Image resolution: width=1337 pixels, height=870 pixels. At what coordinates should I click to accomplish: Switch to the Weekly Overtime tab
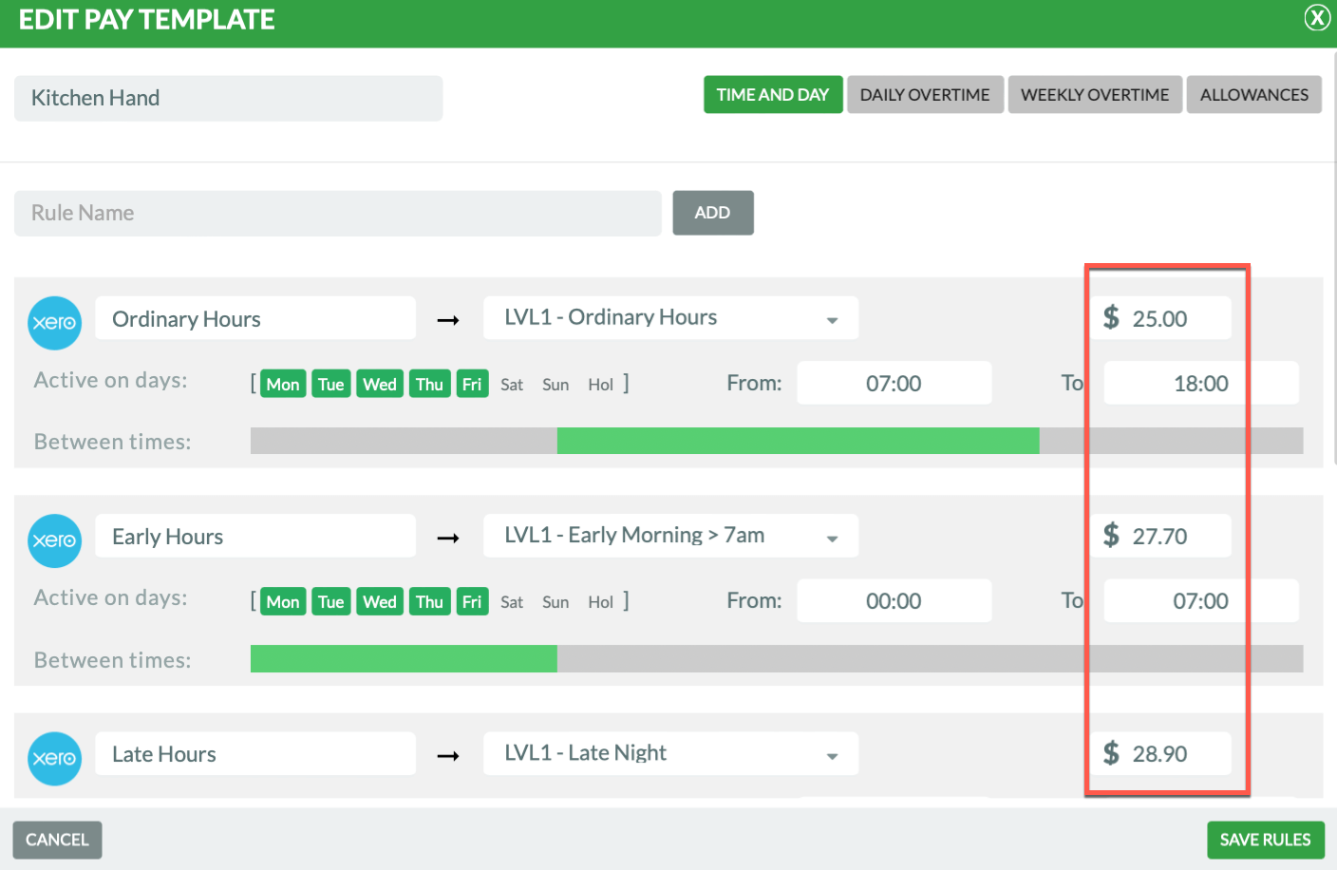click(1095, 95)
